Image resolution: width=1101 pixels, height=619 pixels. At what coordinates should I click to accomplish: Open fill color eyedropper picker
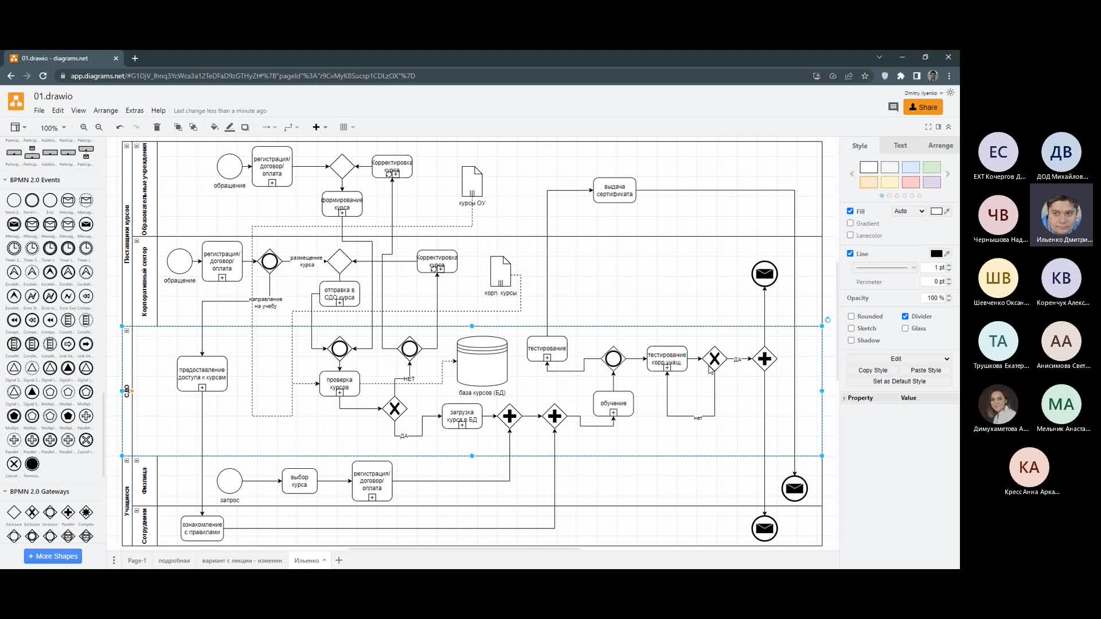947,211
